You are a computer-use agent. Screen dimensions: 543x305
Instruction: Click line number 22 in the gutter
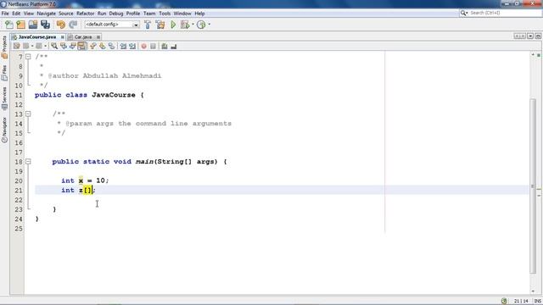point(19,200)
